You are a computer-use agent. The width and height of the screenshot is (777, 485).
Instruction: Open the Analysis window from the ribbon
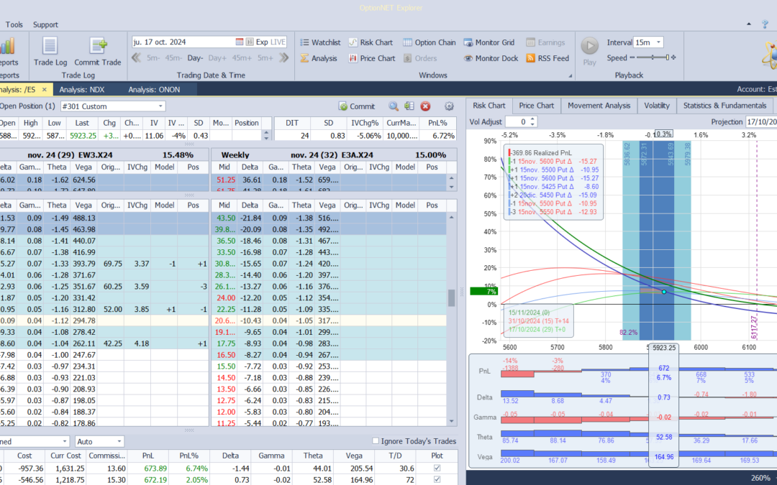click(x=319, y=58)
